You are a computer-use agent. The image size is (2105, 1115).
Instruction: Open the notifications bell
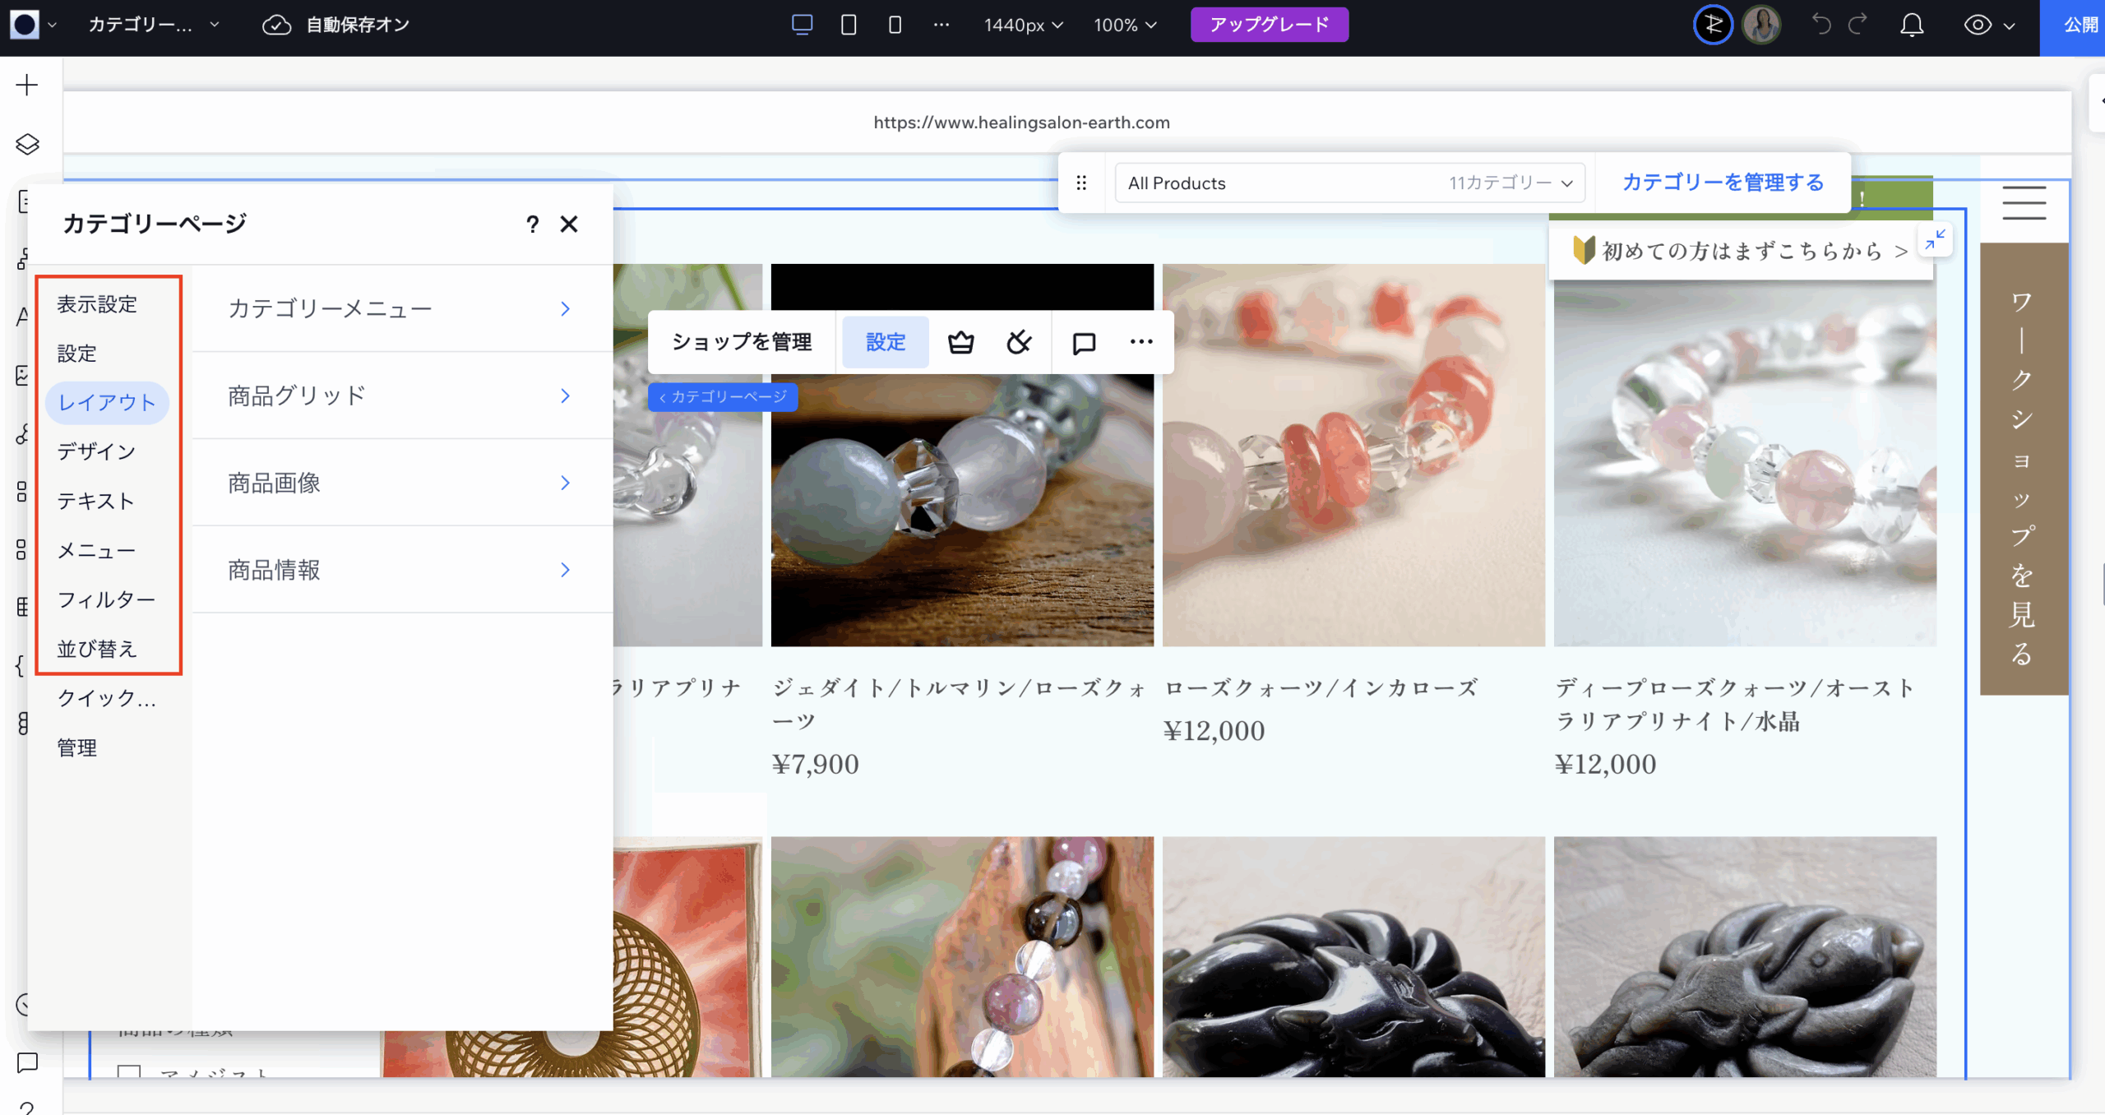1912,25
